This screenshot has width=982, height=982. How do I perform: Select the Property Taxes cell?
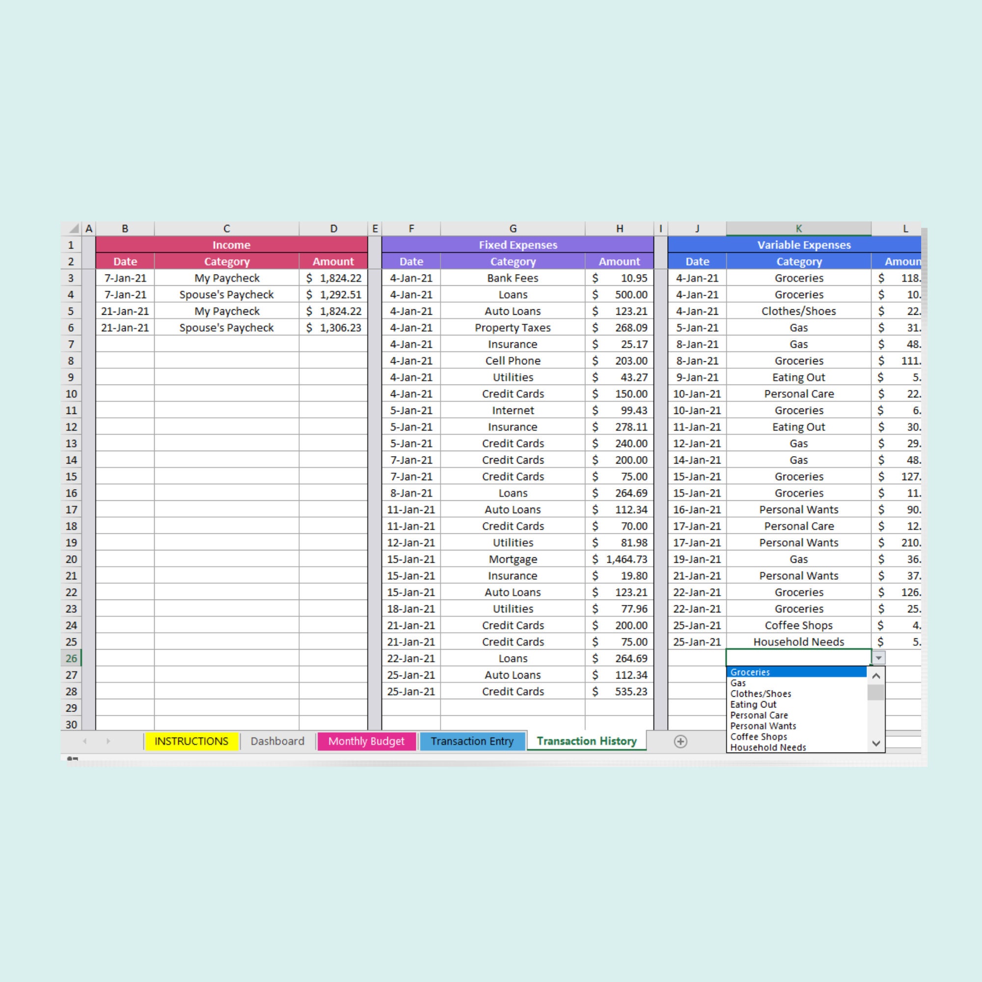[x=513, y=328]
